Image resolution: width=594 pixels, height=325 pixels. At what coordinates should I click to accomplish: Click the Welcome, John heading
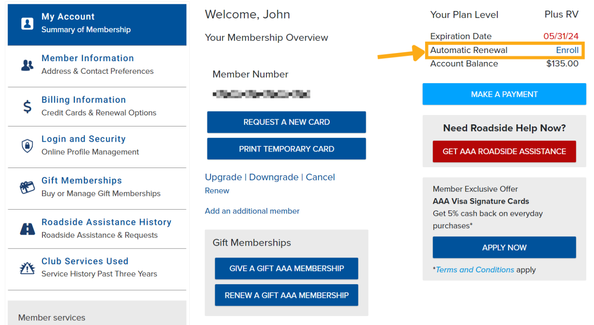[247, 14]
